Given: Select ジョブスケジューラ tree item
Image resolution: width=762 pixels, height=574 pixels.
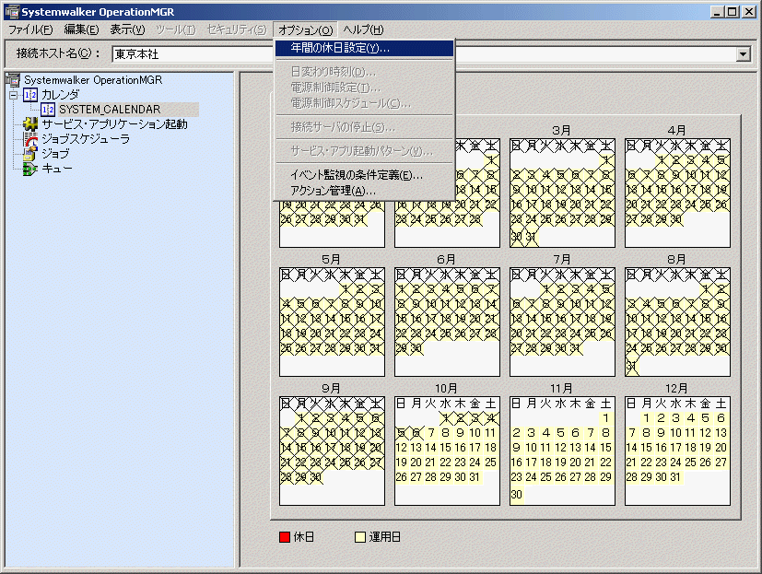Looking at the screenshot, I should click(x=86, y=139).
